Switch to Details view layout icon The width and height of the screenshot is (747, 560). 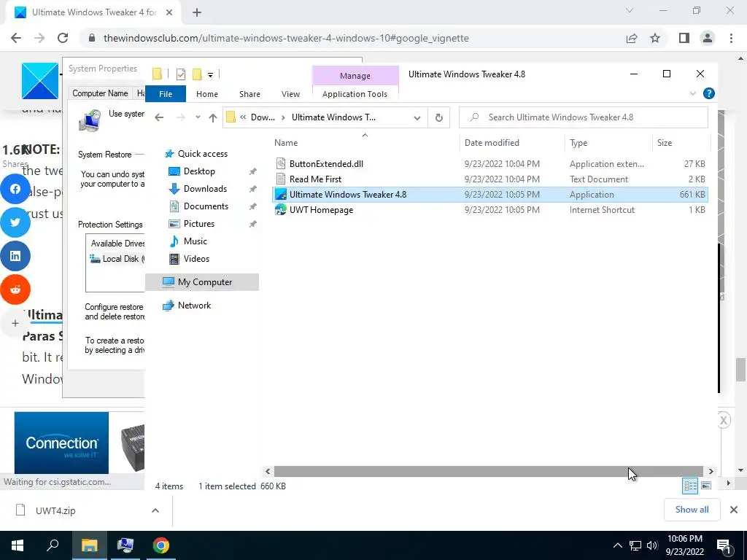(x=690, y=486)
